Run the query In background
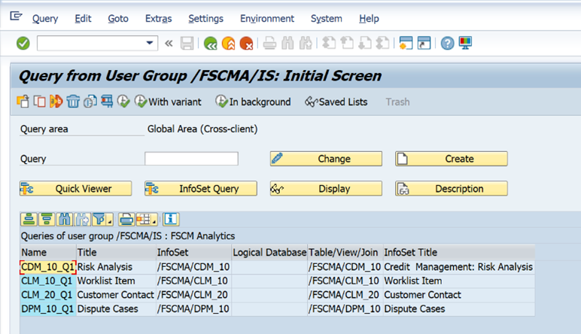581x334 pixels. pyautogui.click(x=253, y=102)
